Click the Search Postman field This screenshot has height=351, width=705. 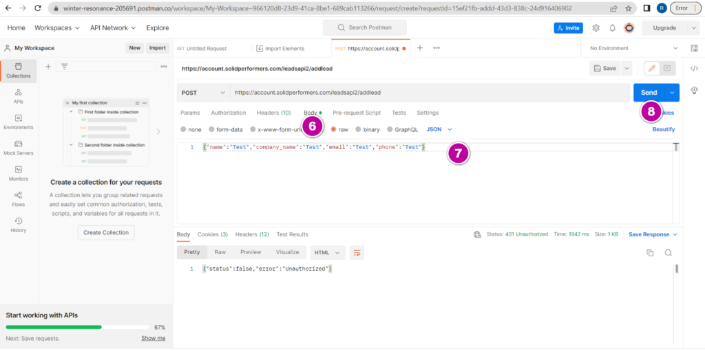click(365, 28)
